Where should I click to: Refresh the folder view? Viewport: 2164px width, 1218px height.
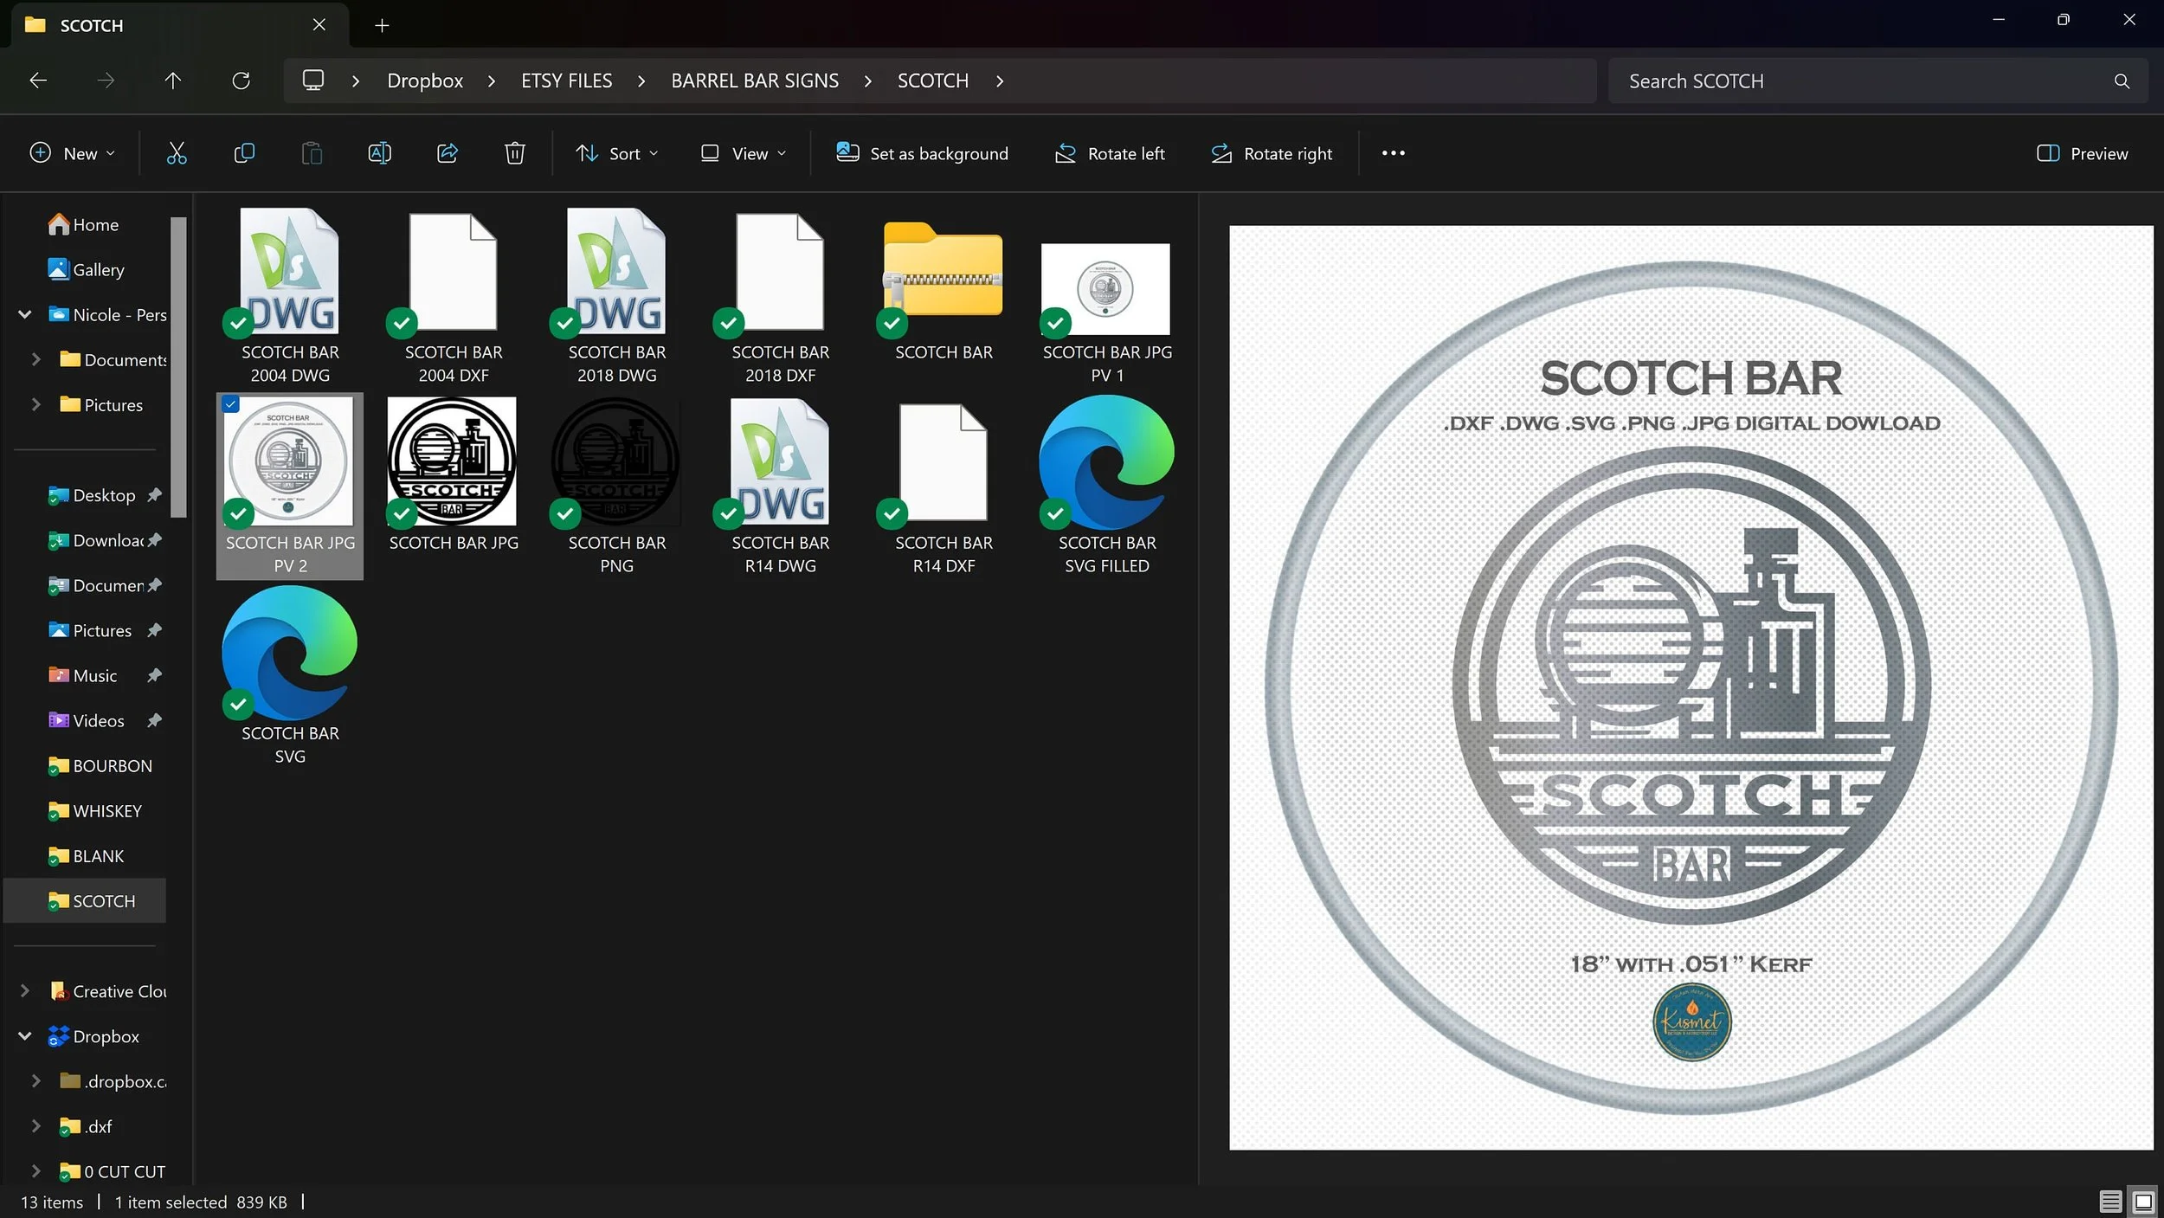[241, 81]
